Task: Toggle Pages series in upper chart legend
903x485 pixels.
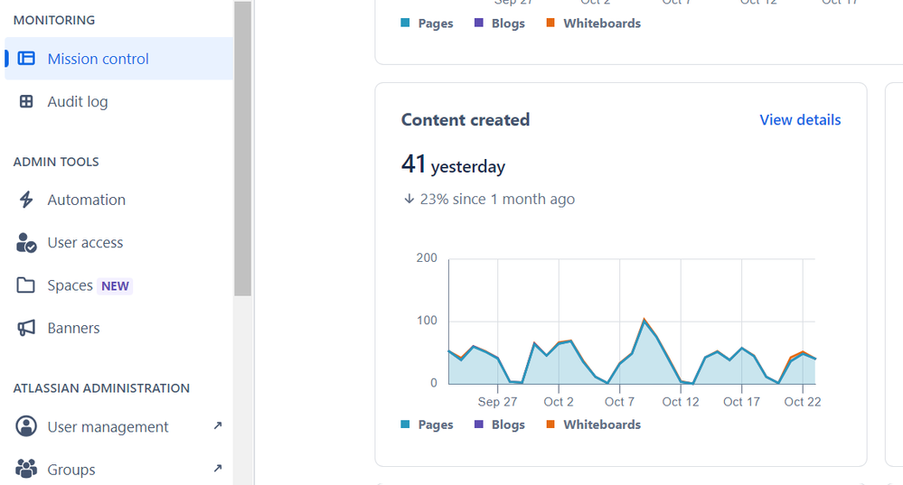Action: tap(427, 23)
